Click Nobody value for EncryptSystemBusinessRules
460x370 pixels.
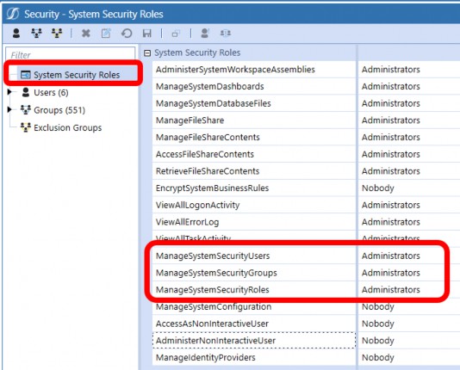click(x=378, y=188)
